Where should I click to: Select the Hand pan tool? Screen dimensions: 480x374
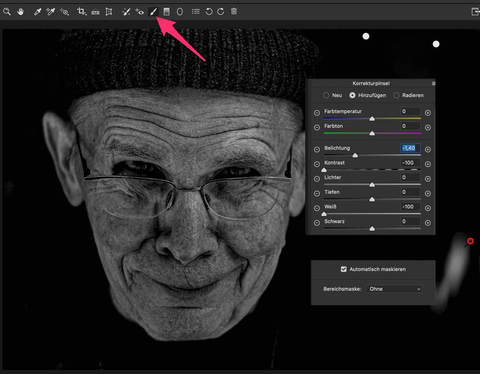pos(21,12)
